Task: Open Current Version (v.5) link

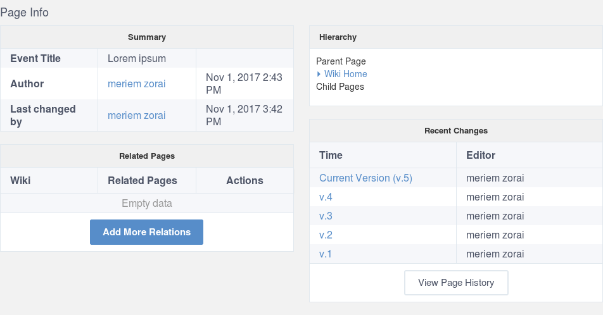Action: point(365,178)
